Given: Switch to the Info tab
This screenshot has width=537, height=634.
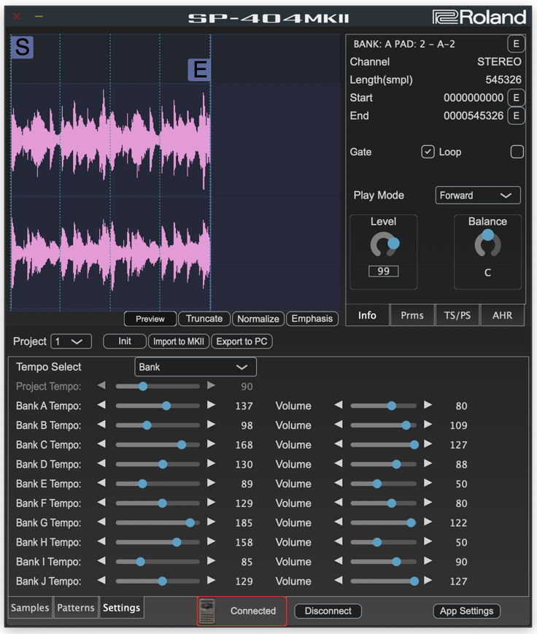Looking at the screenshot, I should [367, 315].
